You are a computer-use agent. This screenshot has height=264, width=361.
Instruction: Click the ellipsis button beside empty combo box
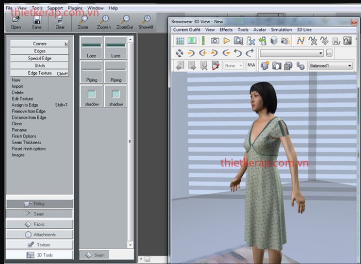pos(329,53)
